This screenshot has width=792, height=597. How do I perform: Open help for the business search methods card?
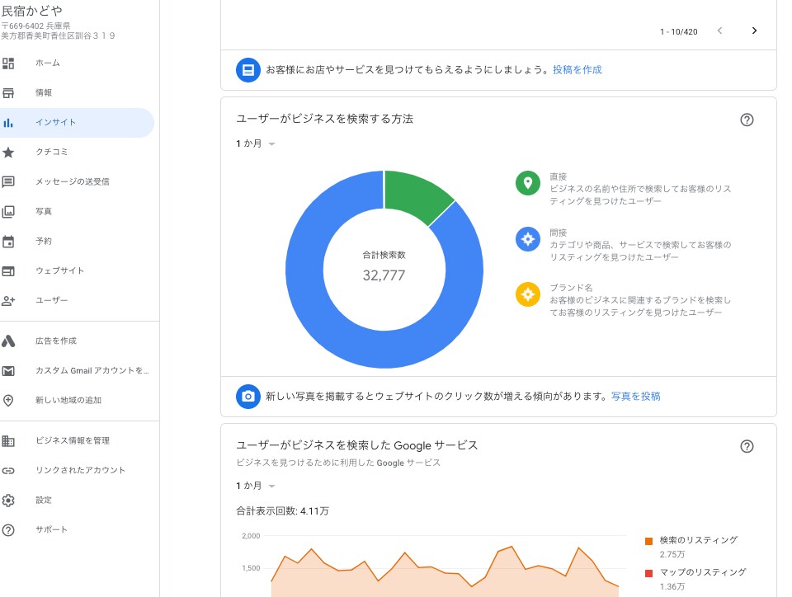pos(747,120)
